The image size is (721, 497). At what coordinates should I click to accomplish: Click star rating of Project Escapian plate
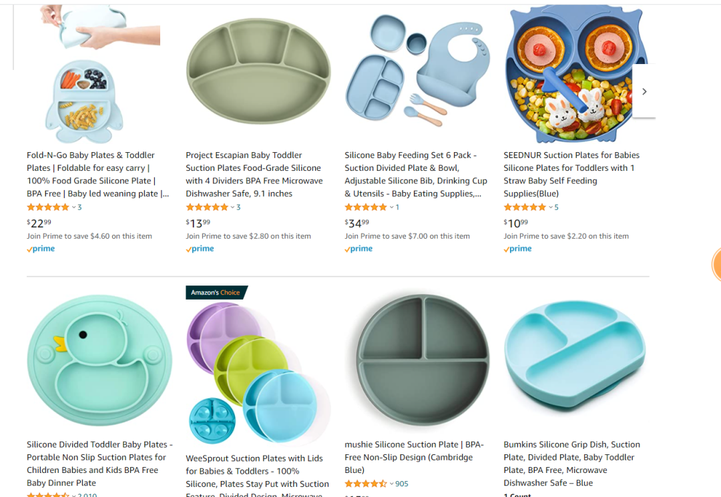coord(207,207)
